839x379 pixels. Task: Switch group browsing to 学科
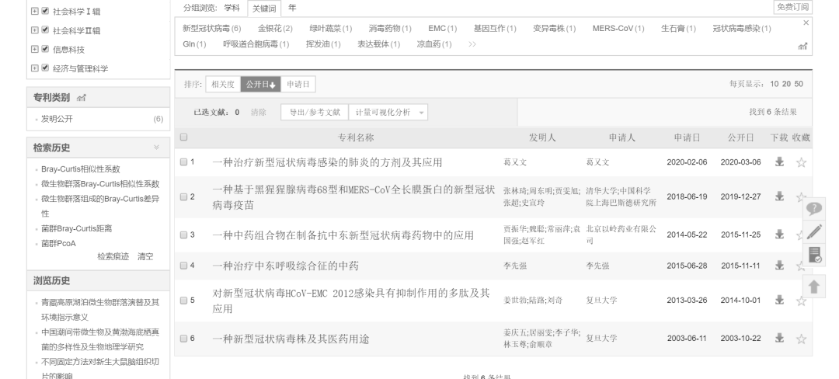click(232, 8)
